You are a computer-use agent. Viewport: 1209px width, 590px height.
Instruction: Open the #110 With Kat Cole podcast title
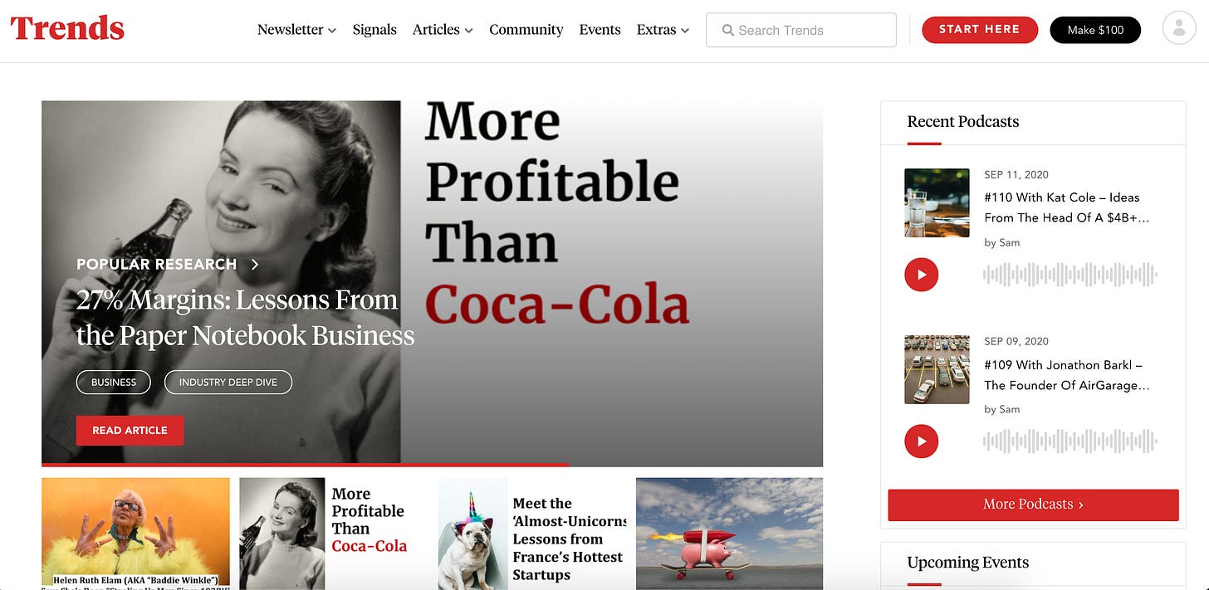pos(1066,207)
